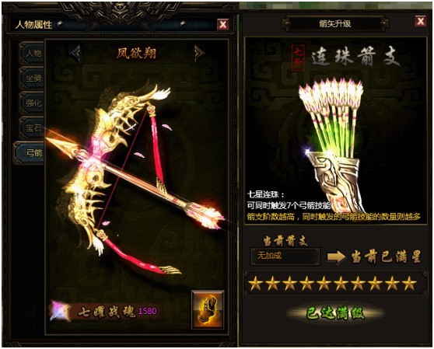434x349 pixels.
Task: Click the 七曜战魂 soul icon
Action: coord(60,312)
